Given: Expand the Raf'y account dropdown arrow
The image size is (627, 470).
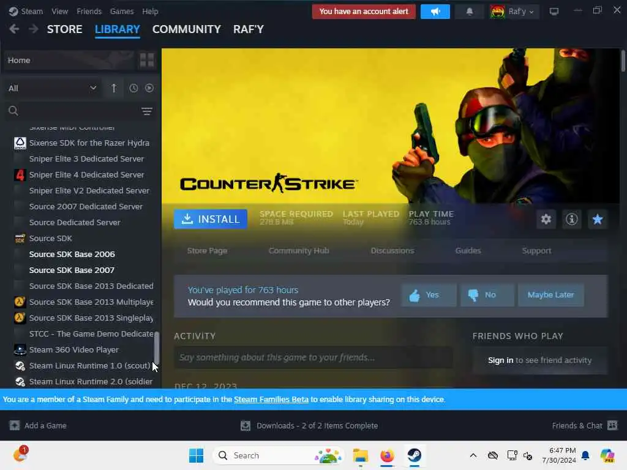Looking at the screenshot, I should click(x=531, y=12).
